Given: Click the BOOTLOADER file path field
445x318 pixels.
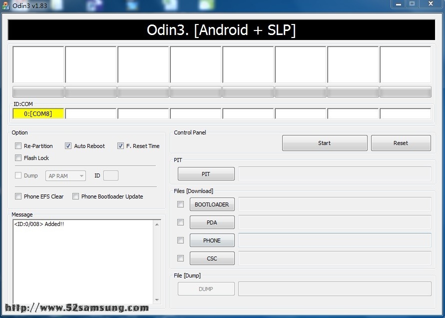Looking at the screenshot, I should coord(335,204).
